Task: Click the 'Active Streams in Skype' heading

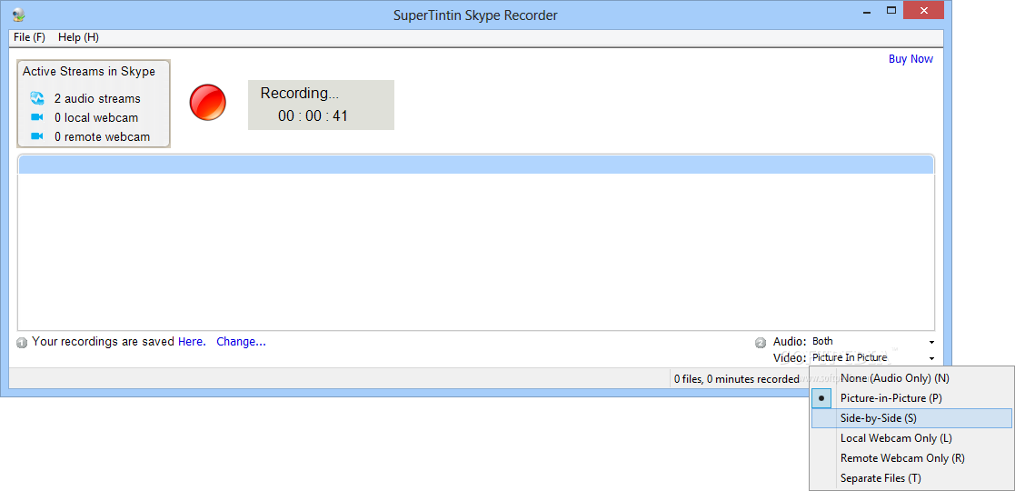Action: pyautogui.click(x=89, y=71)
